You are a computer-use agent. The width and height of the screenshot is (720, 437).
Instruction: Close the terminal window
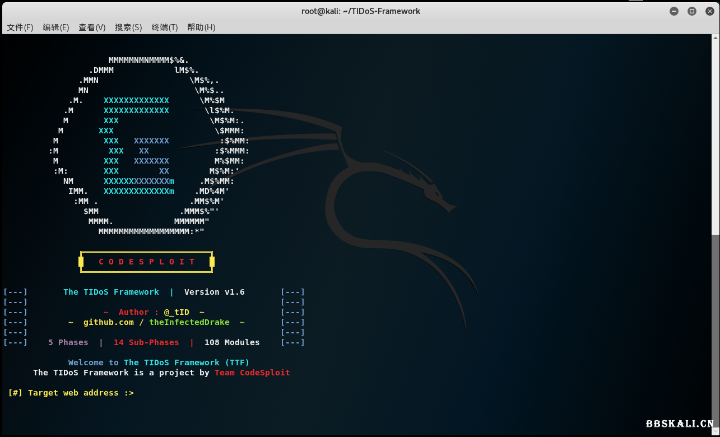pos(709,11)
